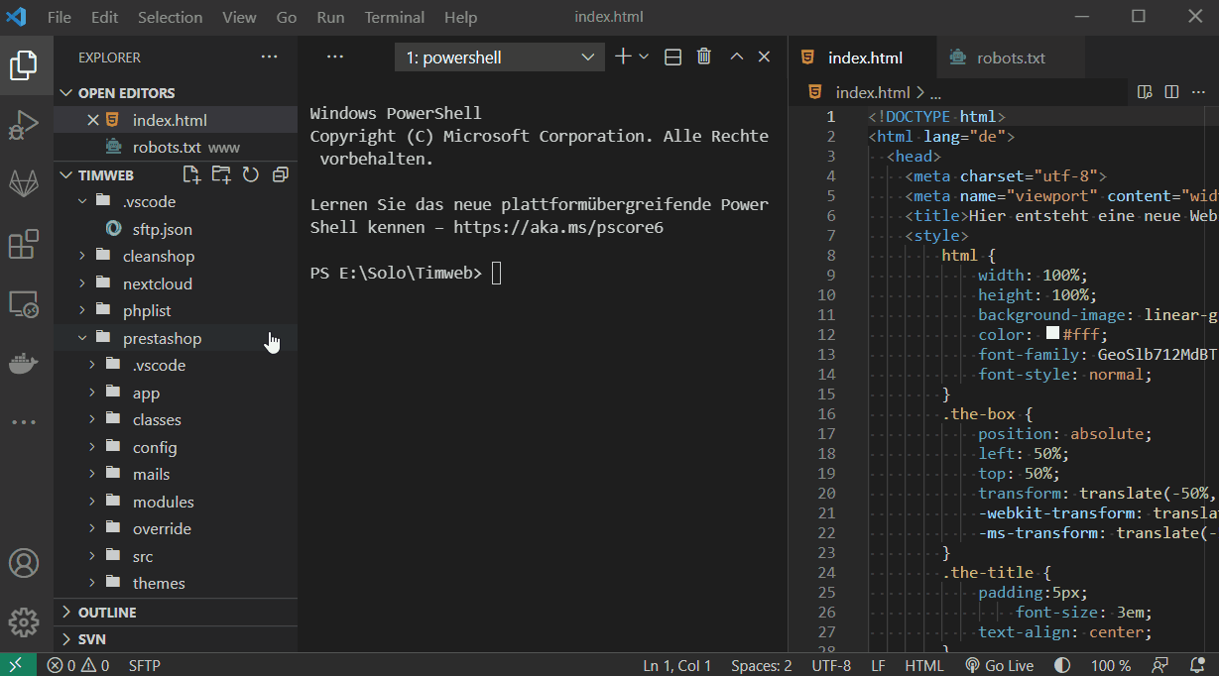
Task: Expand the nextcloud folder
Action: tap(176, 283)
